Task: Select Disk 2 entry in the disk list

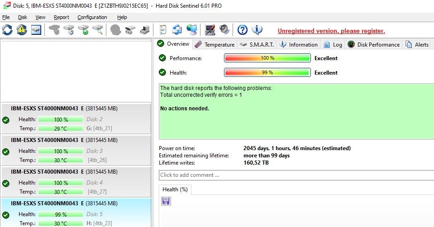Action: click(x=76, y=118)
